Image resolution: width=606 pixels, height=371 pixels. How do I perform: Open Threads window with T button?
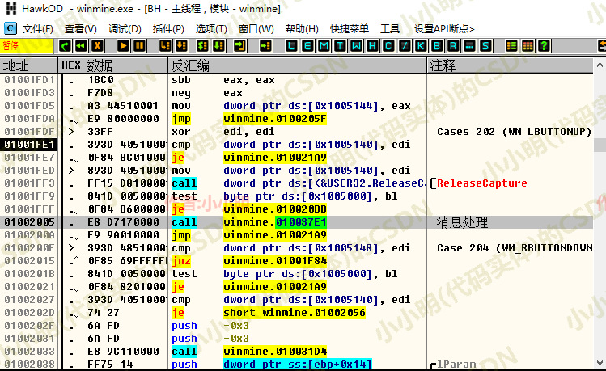[x=340, y=46]
